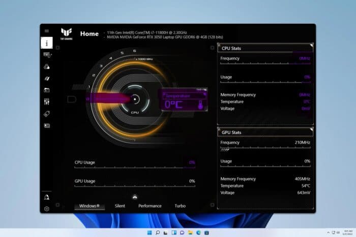Expand the system tray hidden icons chevron
The image size is (356, 237).
coord(328,232)
